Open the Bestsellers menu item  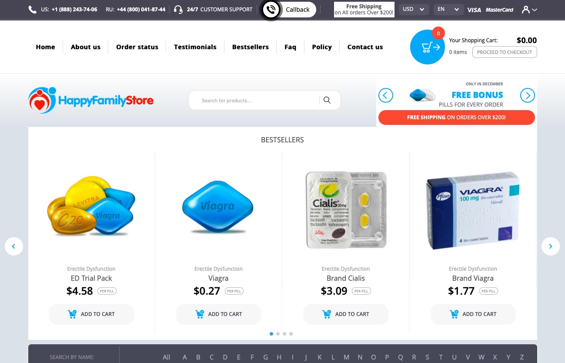(251, 47)
